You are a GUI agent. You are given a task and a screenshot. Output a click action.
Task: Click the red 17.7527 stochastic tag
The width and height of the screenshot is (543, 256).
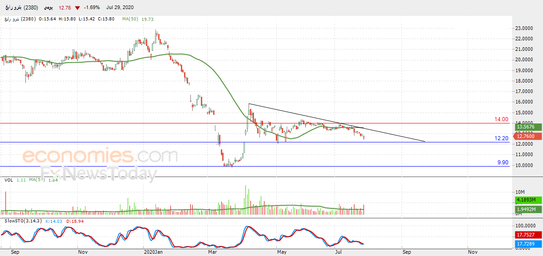tap(527, 235)
